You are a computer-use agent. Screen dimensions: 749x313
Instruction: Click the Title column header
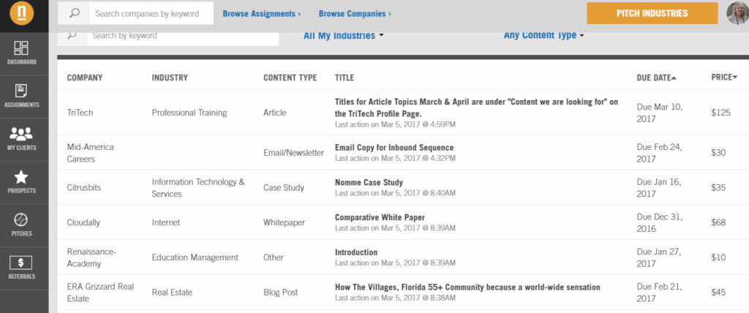(x=345, y=78)
